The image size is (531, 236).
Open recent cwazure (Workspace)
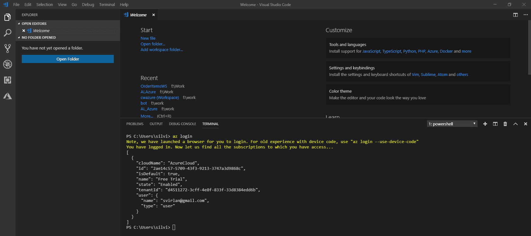160,97
